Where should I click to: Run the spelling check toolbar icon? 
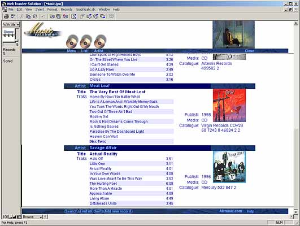click(13, 16)
